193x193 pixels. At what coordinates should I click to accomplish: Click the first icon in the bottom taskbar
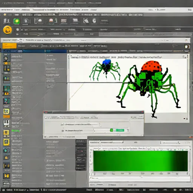point(3,190)
